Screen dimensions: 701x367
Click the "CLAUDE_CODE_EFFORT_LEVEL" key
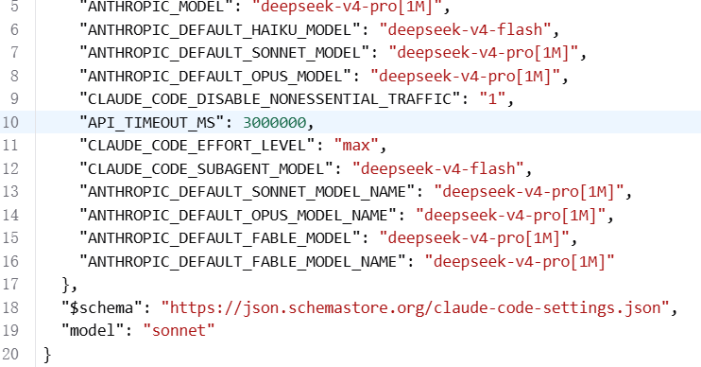197,146
